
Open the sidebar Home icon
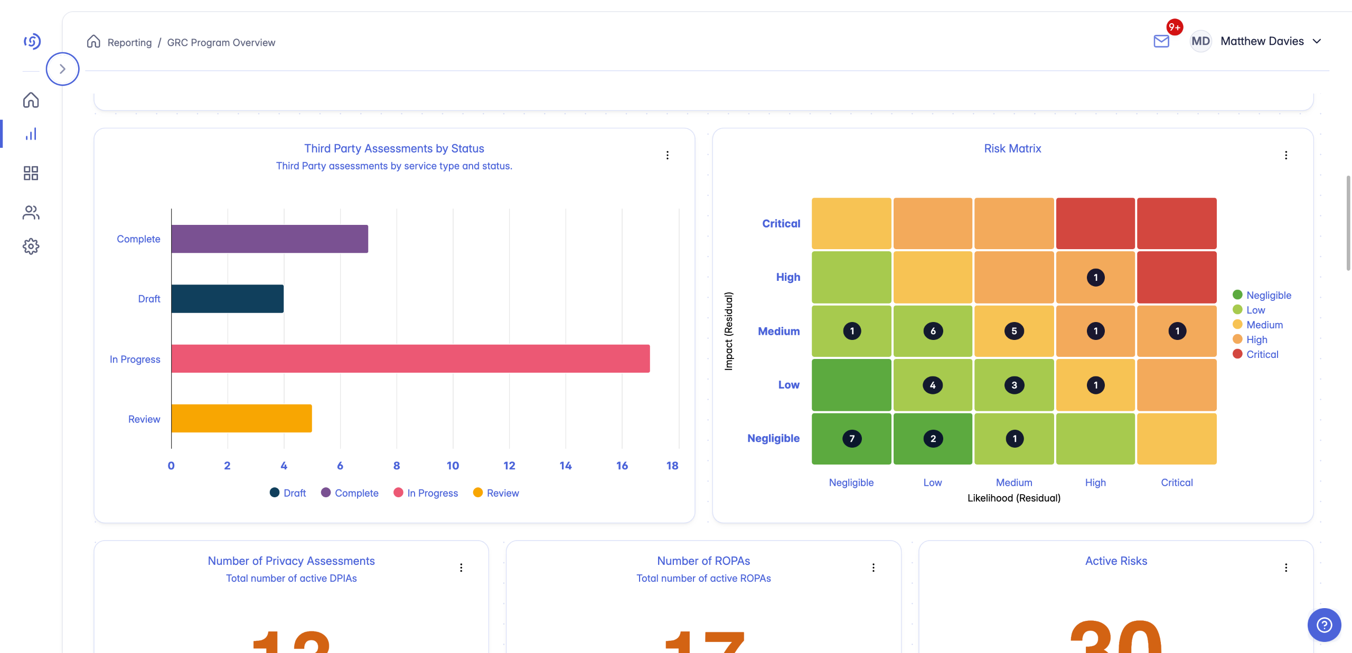pos(31,100)
